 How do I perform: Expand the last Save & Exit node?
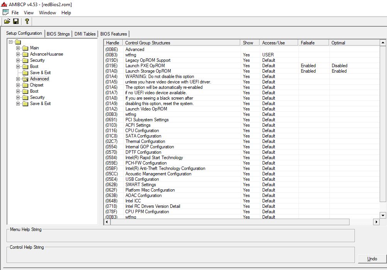point(18,104)
